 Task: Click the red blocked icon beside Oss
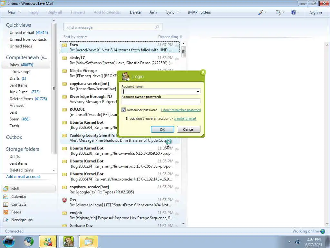(x=64, y=200)
